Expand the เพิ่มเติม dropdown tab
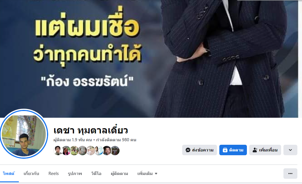The image size is (302, 184). [147, 174]
